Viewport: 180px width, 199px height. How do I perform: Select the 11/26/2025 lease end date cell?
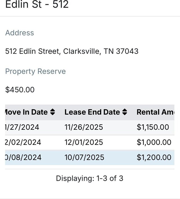point(84,127)
